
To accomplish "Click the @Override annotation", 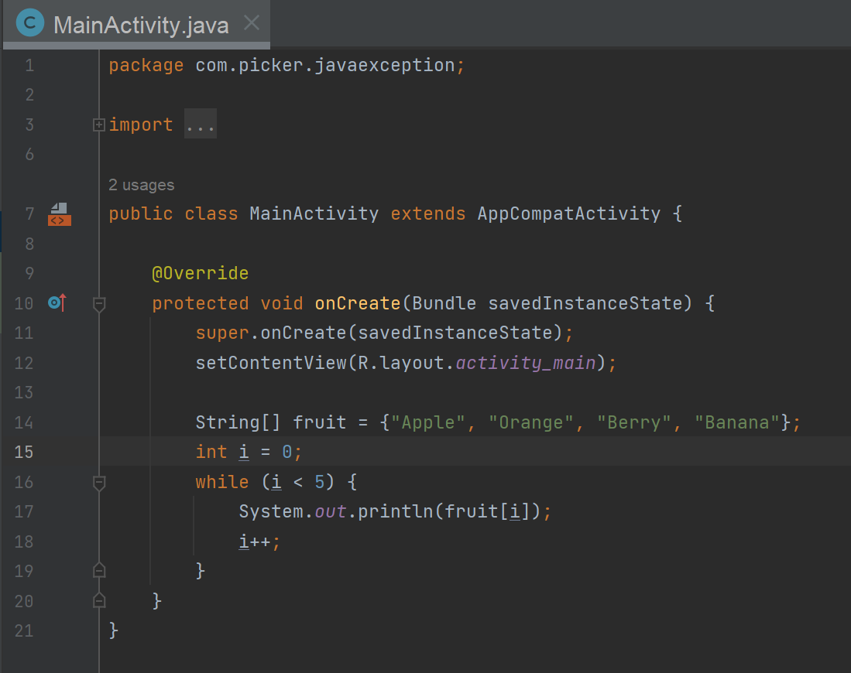I will click(x=201, y=273).
